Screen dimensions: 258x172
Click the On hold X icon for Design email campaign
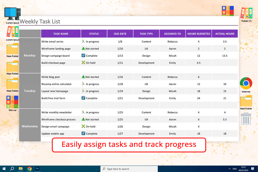tap(83, 126)
